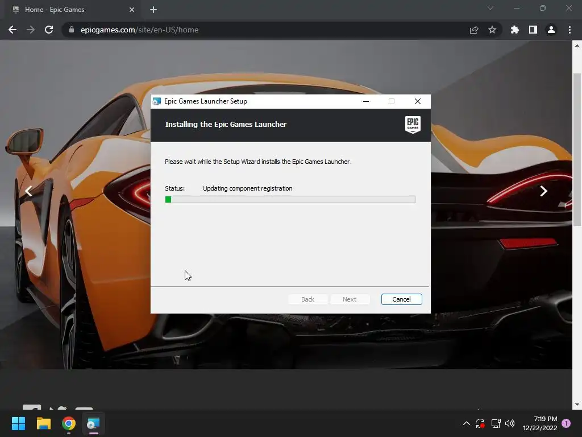Open a new Chrome tab
Viewport: 582px width, 437px height.
pos(153,10)
